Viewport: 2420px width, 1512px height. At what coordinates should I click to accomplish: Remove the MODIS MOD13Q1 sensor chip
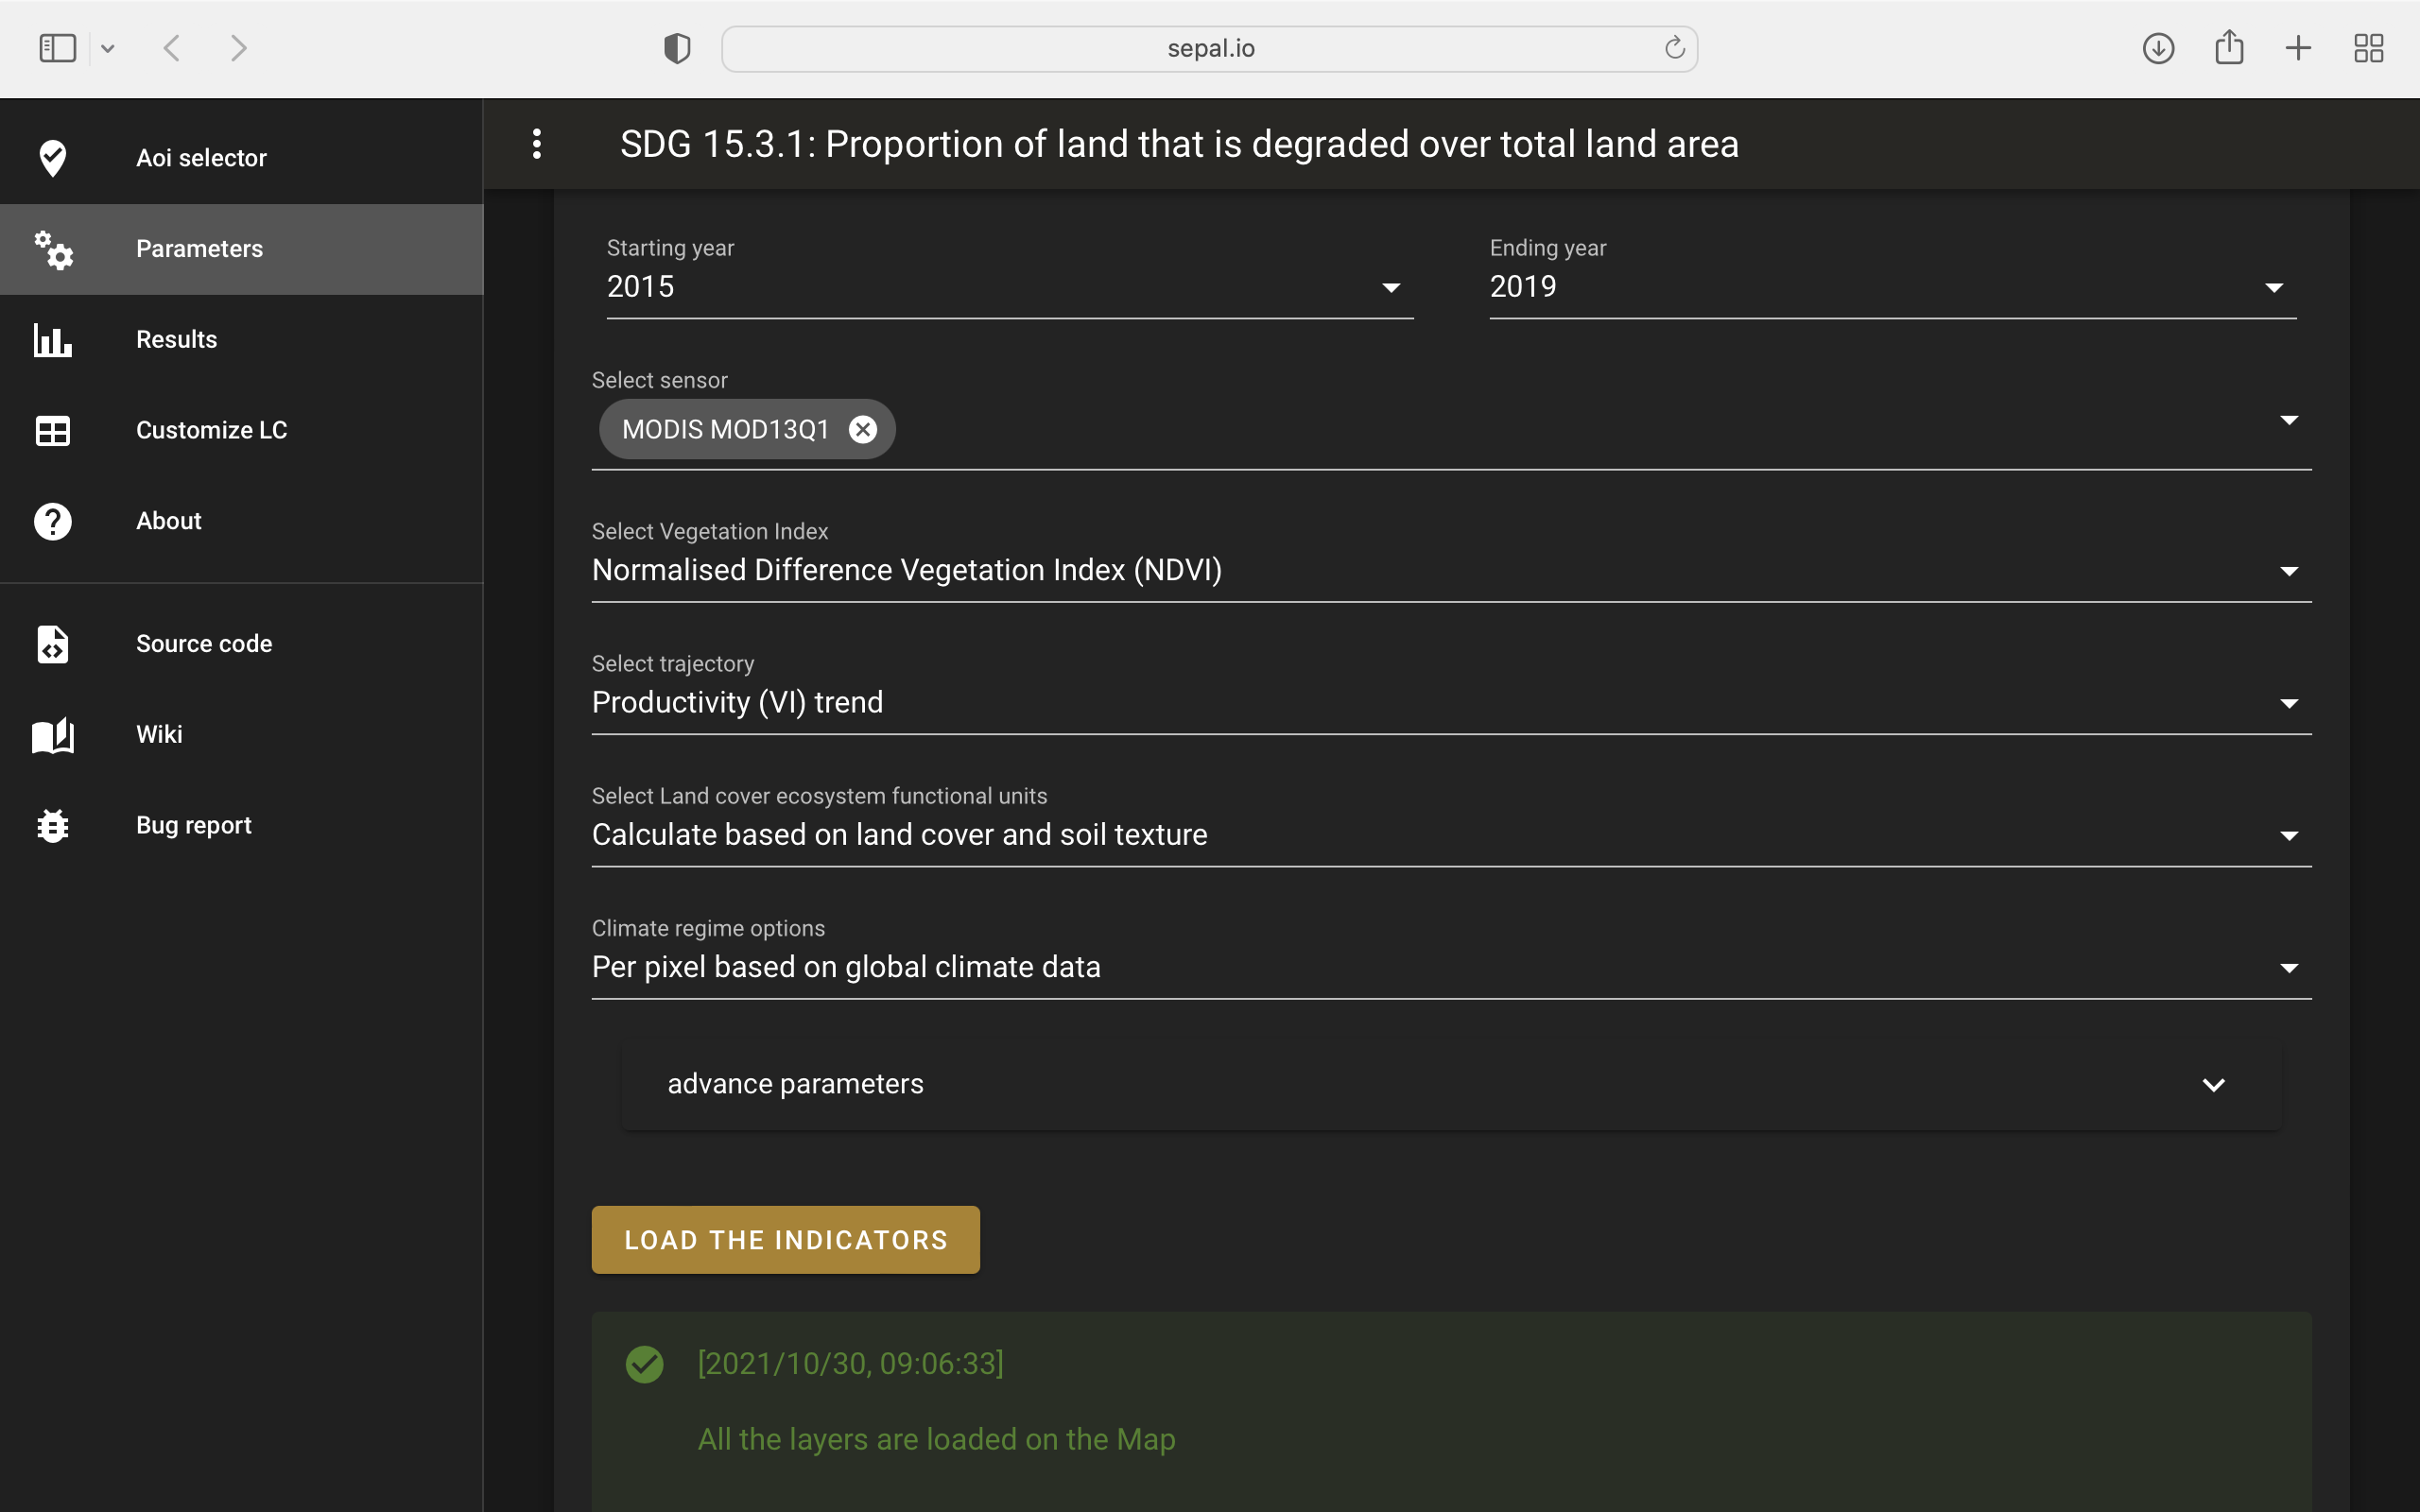click(862, 430)
